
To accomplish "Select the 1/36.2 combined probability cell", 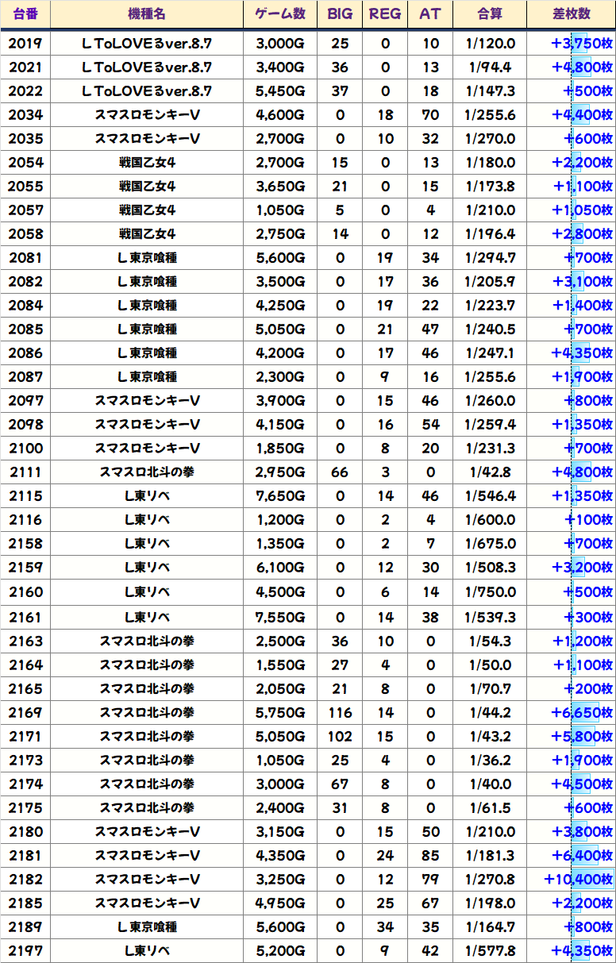I will click(x=490, y=761).
